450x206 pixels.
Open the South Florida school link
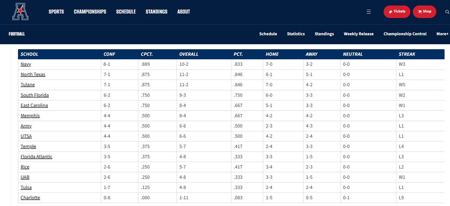tap(34, 95)
